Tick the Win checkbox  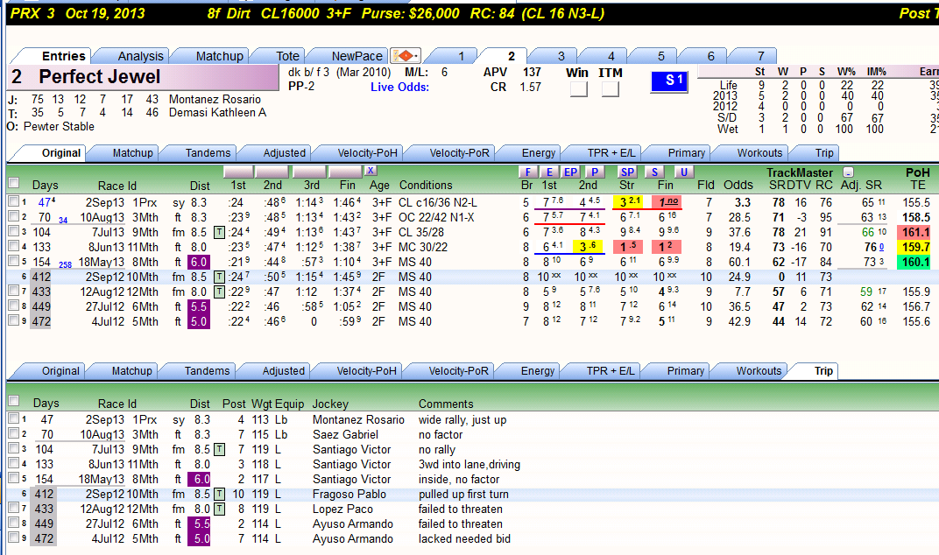tap(578, 89)
